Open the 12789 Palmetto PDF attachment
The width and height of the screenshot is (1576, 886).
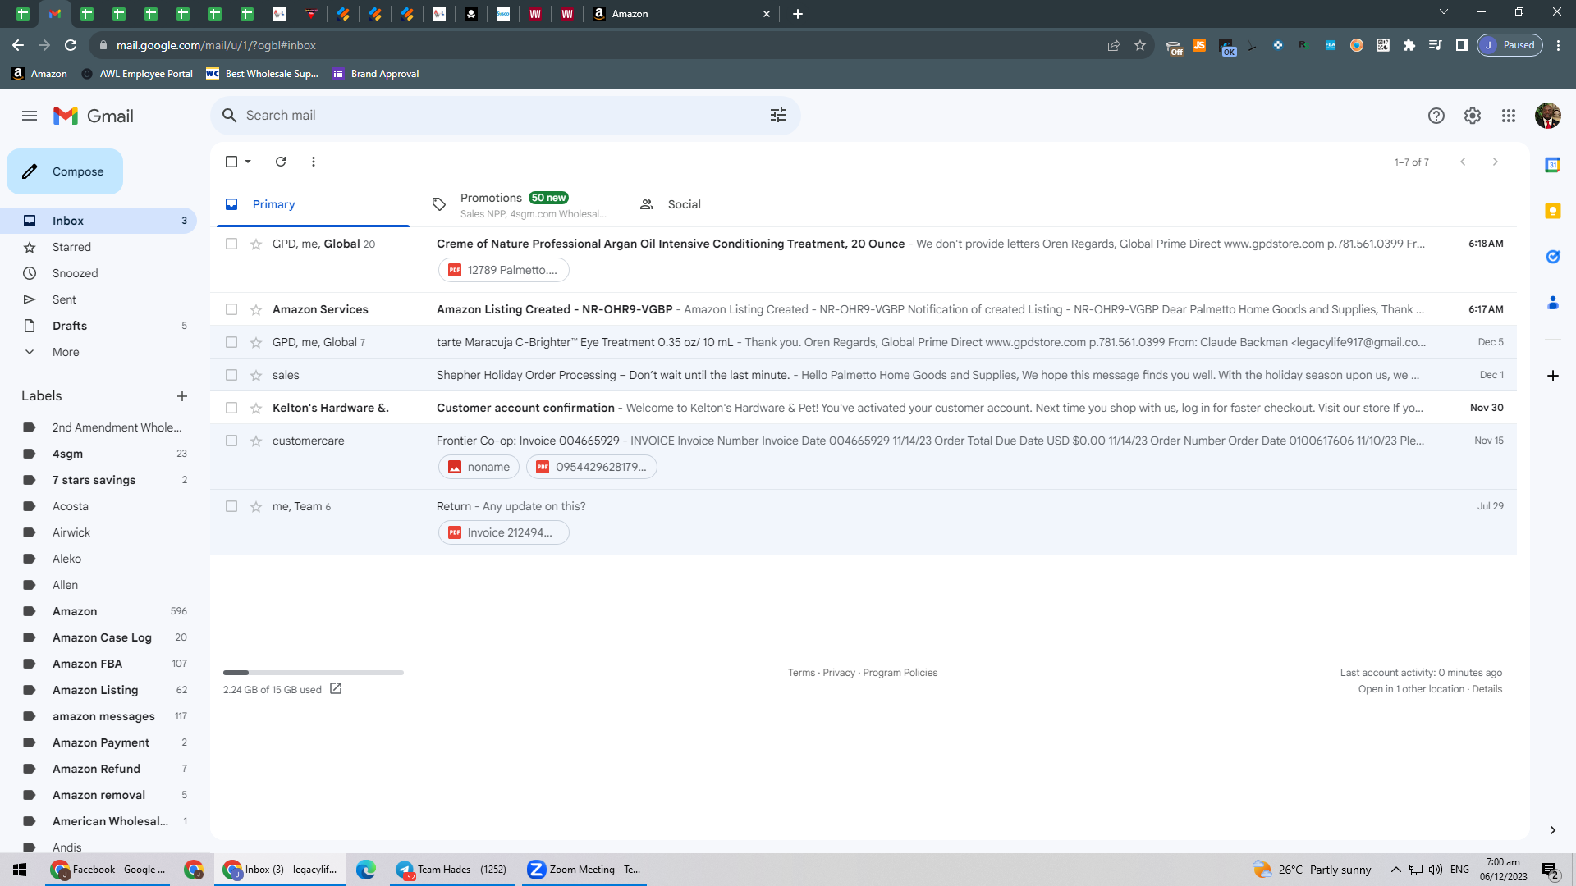click(x=503, y=270)
